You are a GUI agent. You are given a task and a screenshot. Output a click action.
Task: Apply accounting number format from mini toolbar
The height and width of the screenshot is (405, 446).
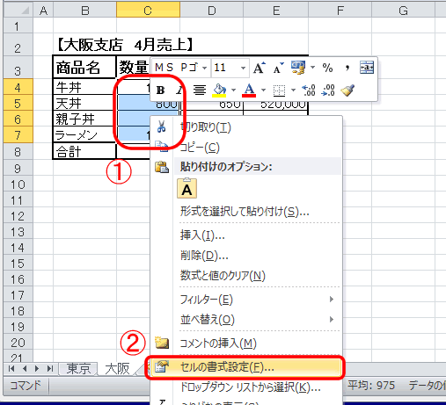click(x=298, y=68)
